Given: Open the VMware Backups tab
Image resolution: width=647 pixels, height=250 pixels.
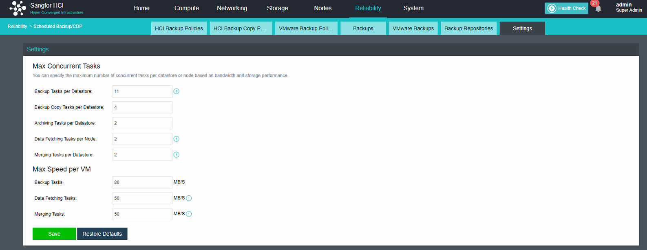Looking at the screenshot, I should pyautogui.click(x=413, y=29).
